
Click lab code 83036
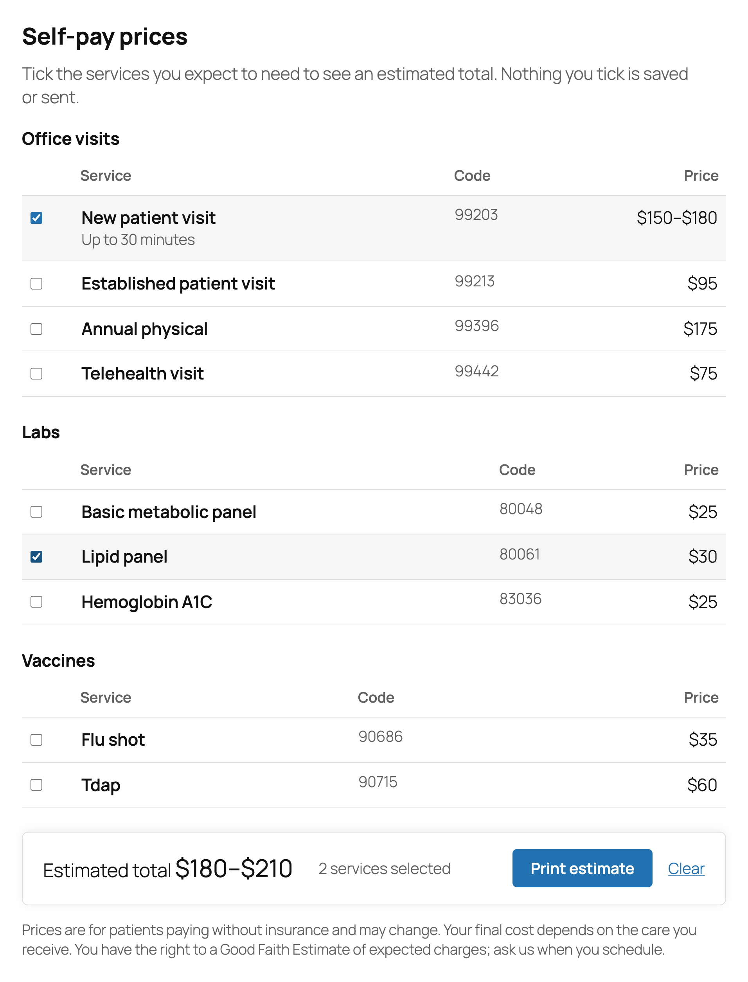pos(520,599)
